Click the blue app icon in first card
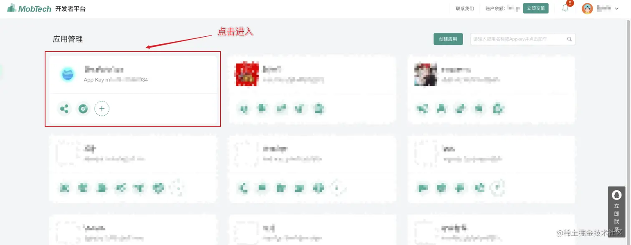Screen dimensions: 631x245 [x=68, y=74]
